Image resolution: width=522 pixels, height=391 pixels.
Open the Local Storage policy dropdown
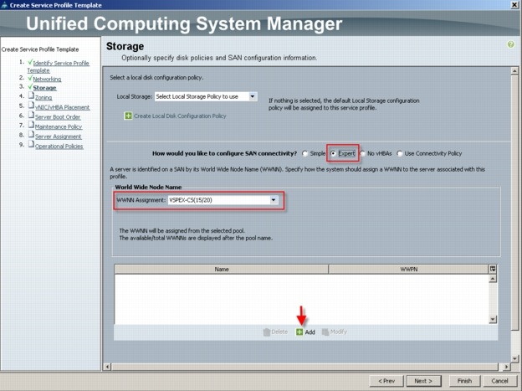(253, 96)
